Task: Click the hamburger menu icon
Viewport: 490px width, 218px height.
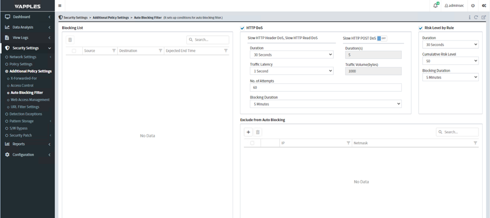Action: click(x=59, y=5)
